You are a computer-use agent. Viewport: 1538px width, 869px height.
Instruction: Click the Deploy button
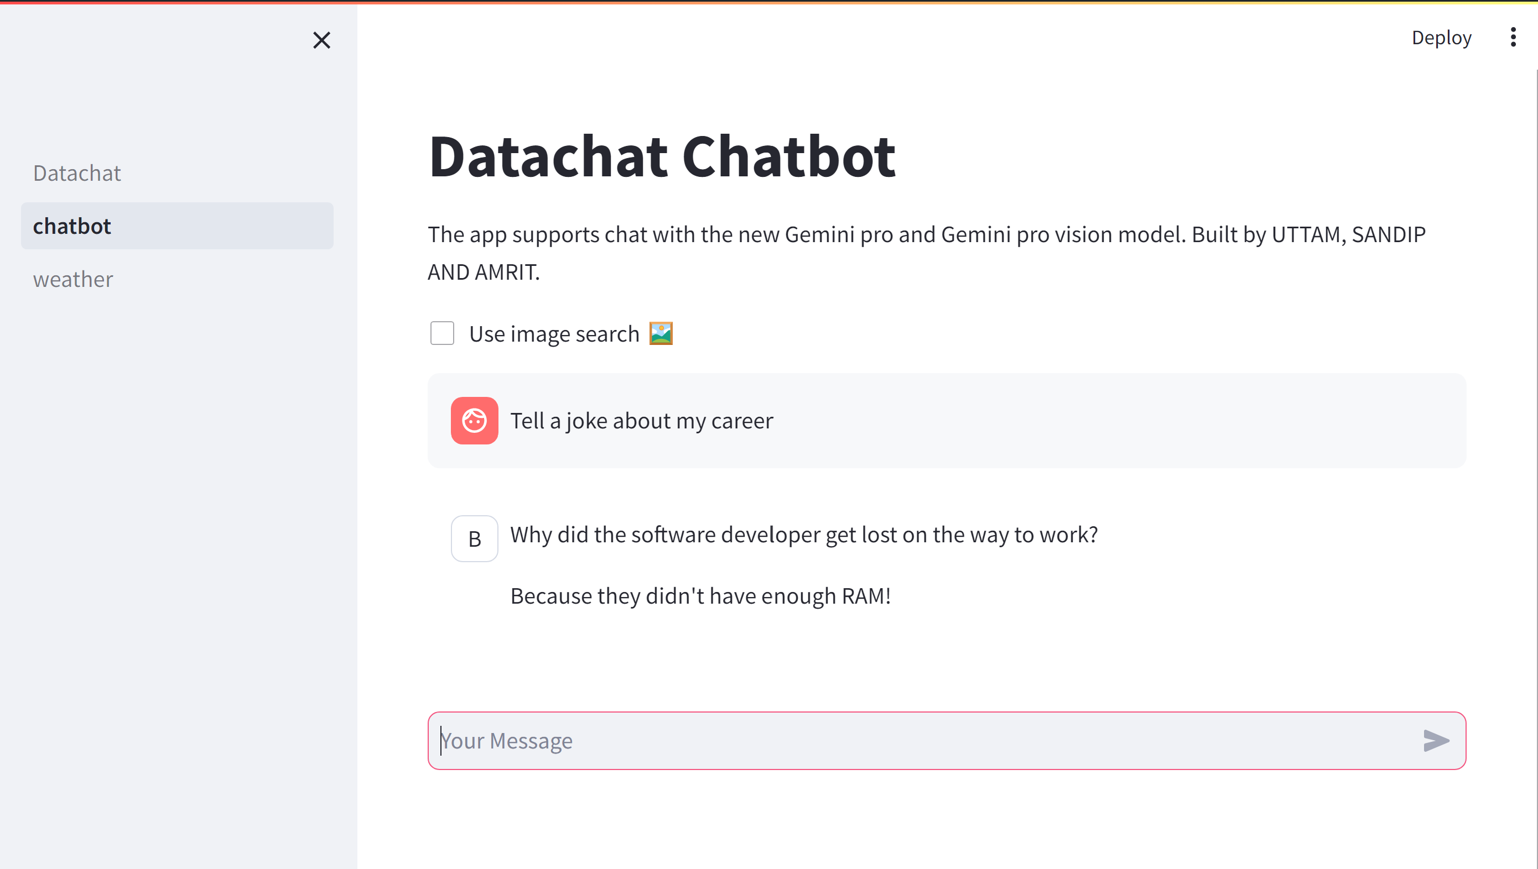(x=1441, y=38)
